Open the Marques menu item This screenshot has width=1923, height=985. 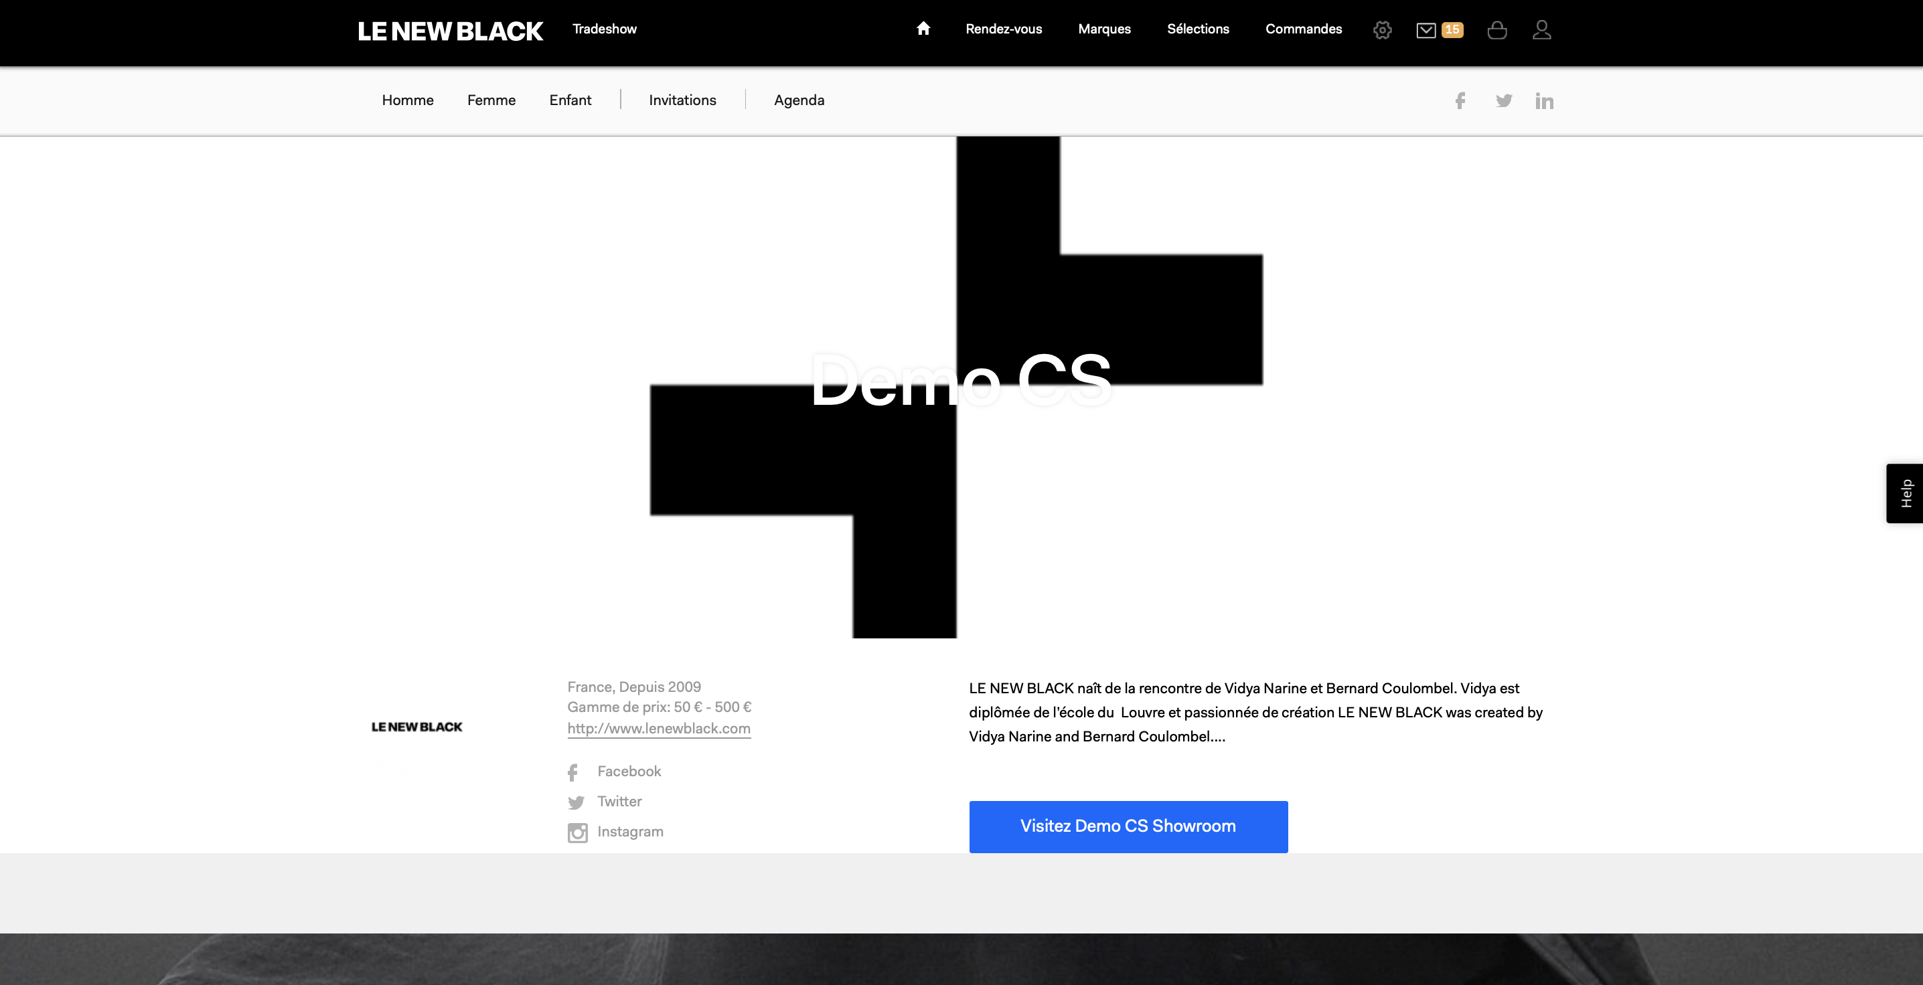(1104, 29)
